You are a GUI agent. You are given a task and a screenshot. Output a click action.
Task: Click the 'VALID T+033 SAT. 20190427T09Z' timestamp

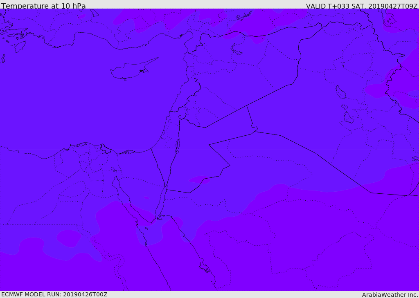tap(362, 6)
